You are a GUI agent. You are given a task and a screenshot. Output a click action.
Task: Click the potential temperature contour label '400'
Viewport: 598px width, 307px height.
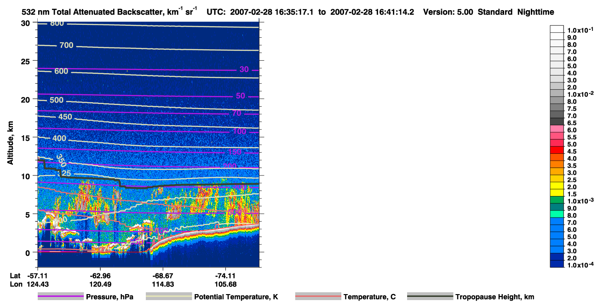point(60,139)
